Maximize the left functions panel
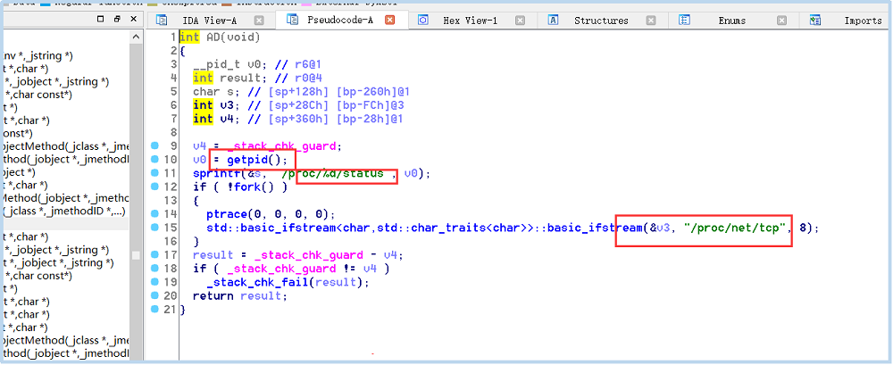This screenshot has height=365, width=893. click(x=101, y=19)
